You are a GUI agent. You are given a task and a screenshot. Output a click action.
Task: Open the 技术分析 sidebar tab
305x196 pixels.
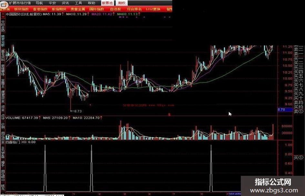[x=3, y=41]
